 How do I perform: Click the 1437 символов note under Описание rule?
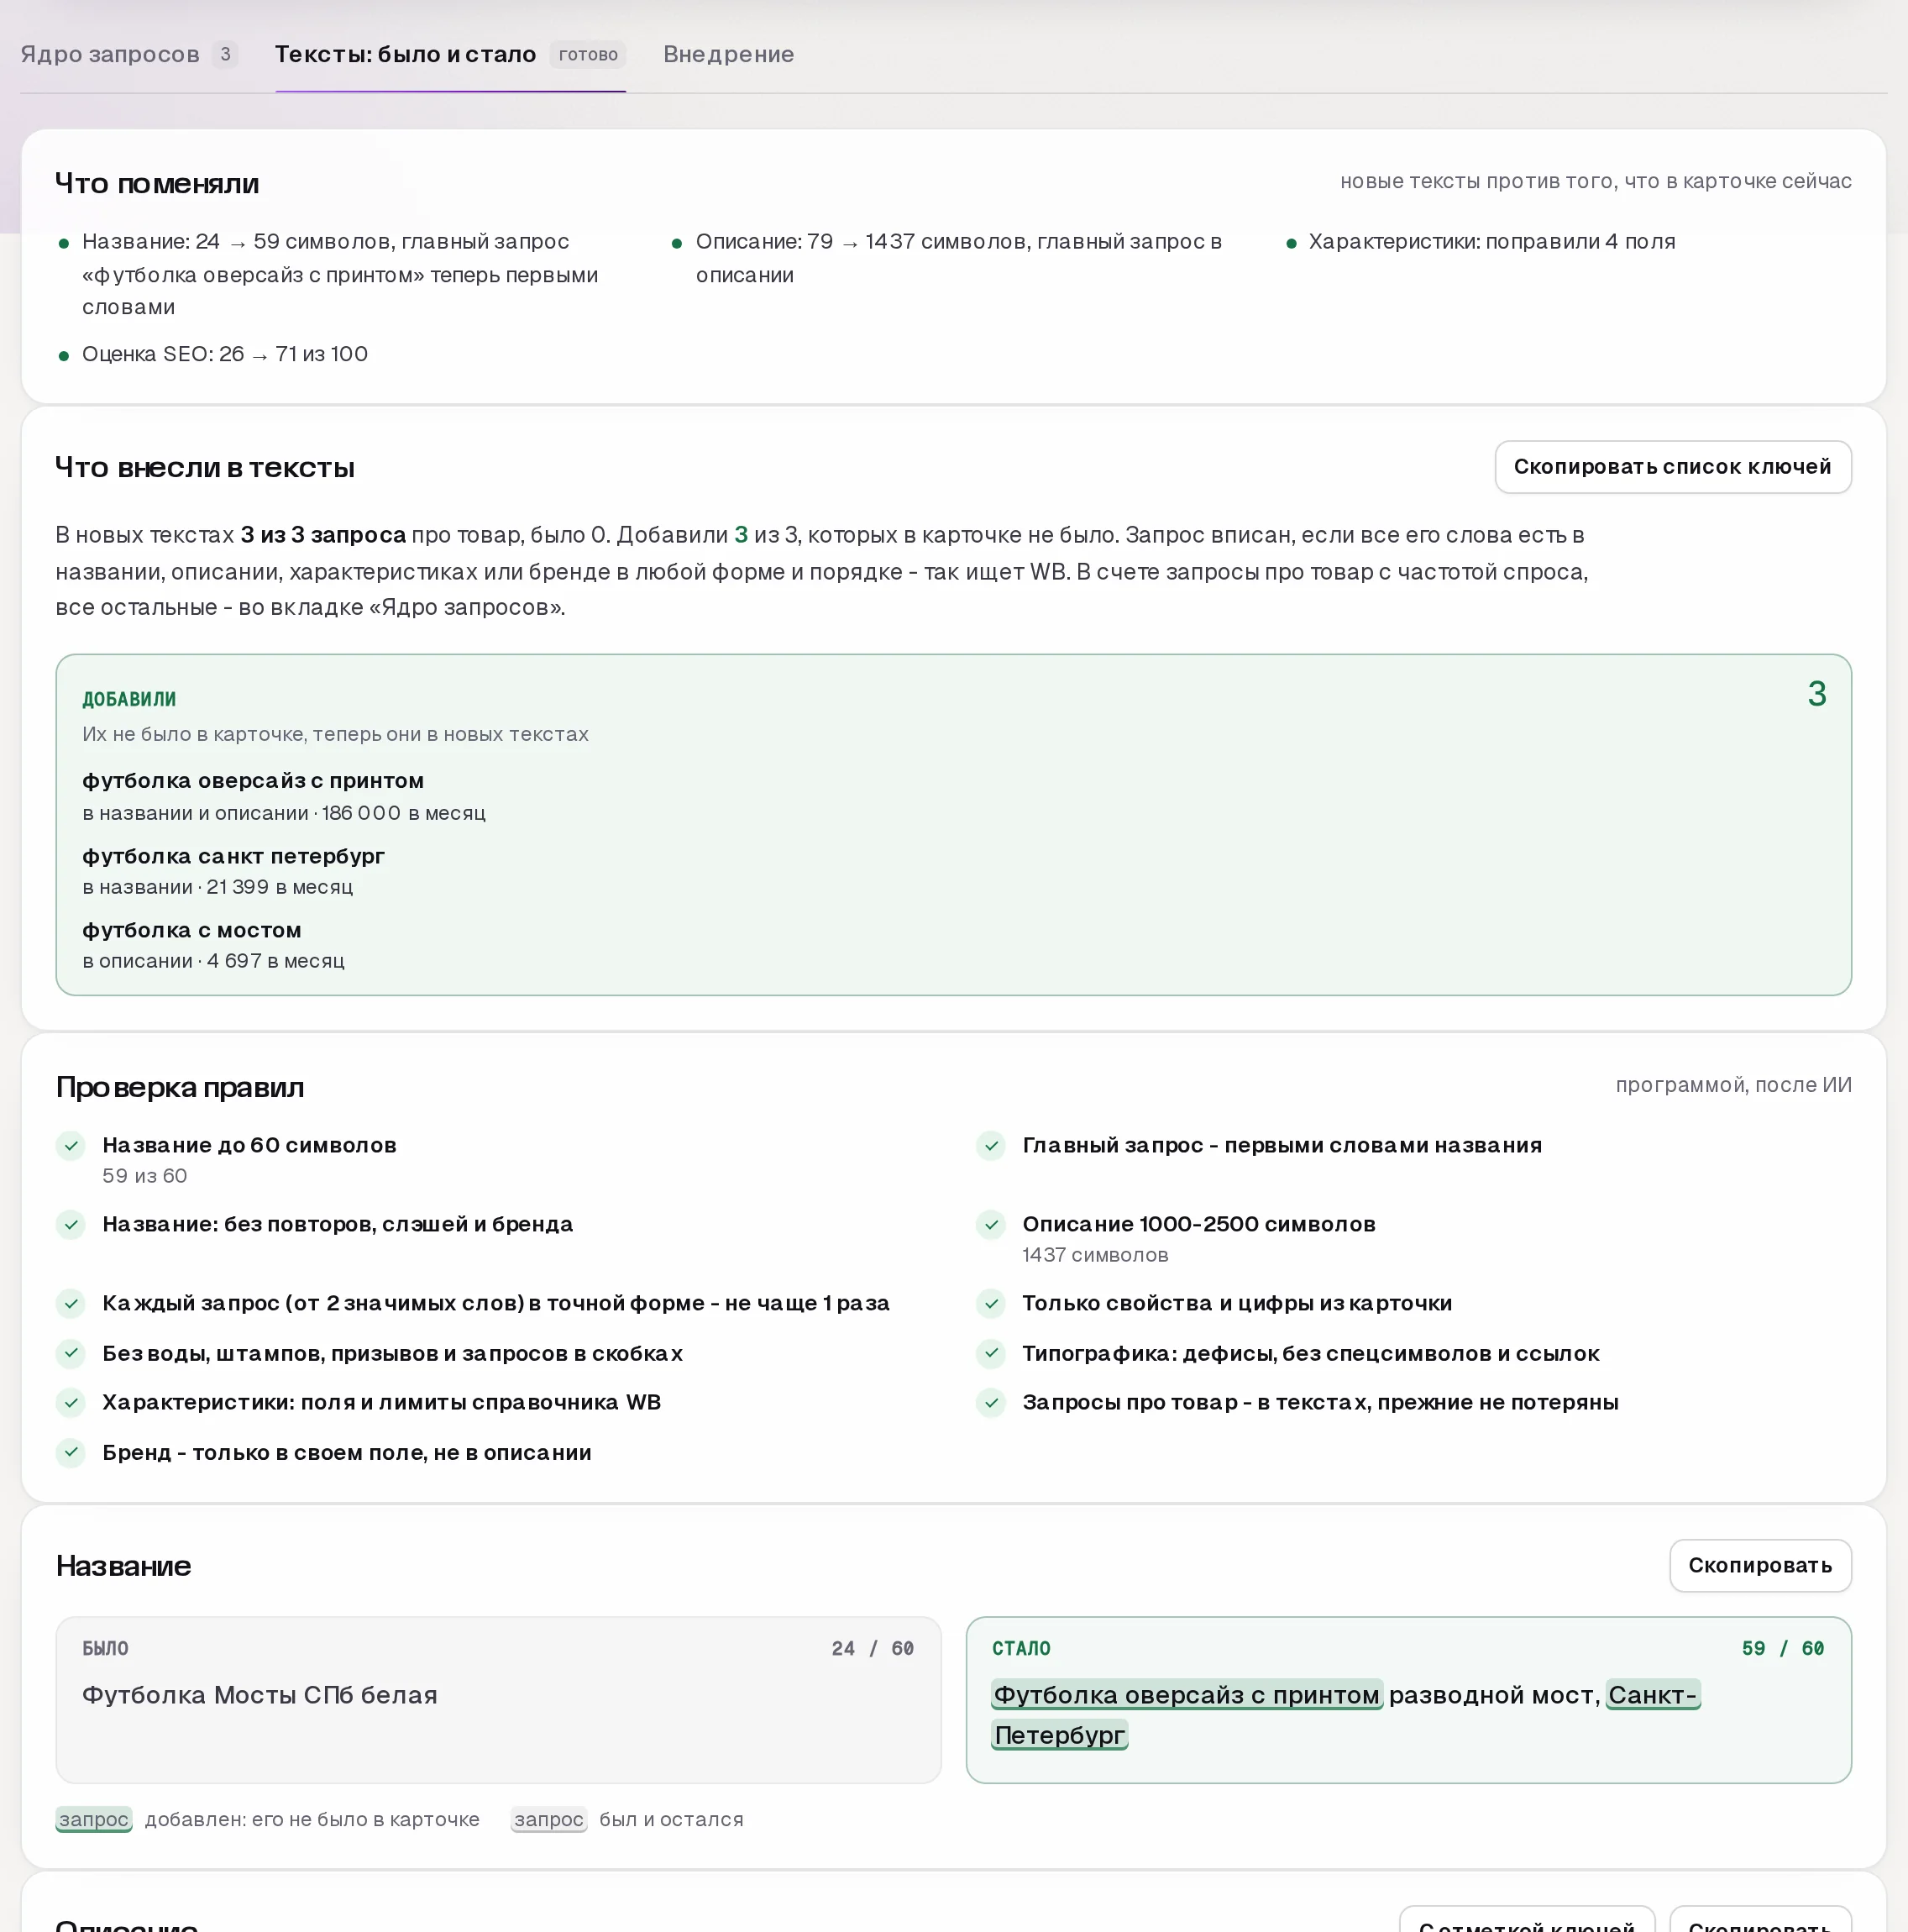(x=1095, y=1255)
